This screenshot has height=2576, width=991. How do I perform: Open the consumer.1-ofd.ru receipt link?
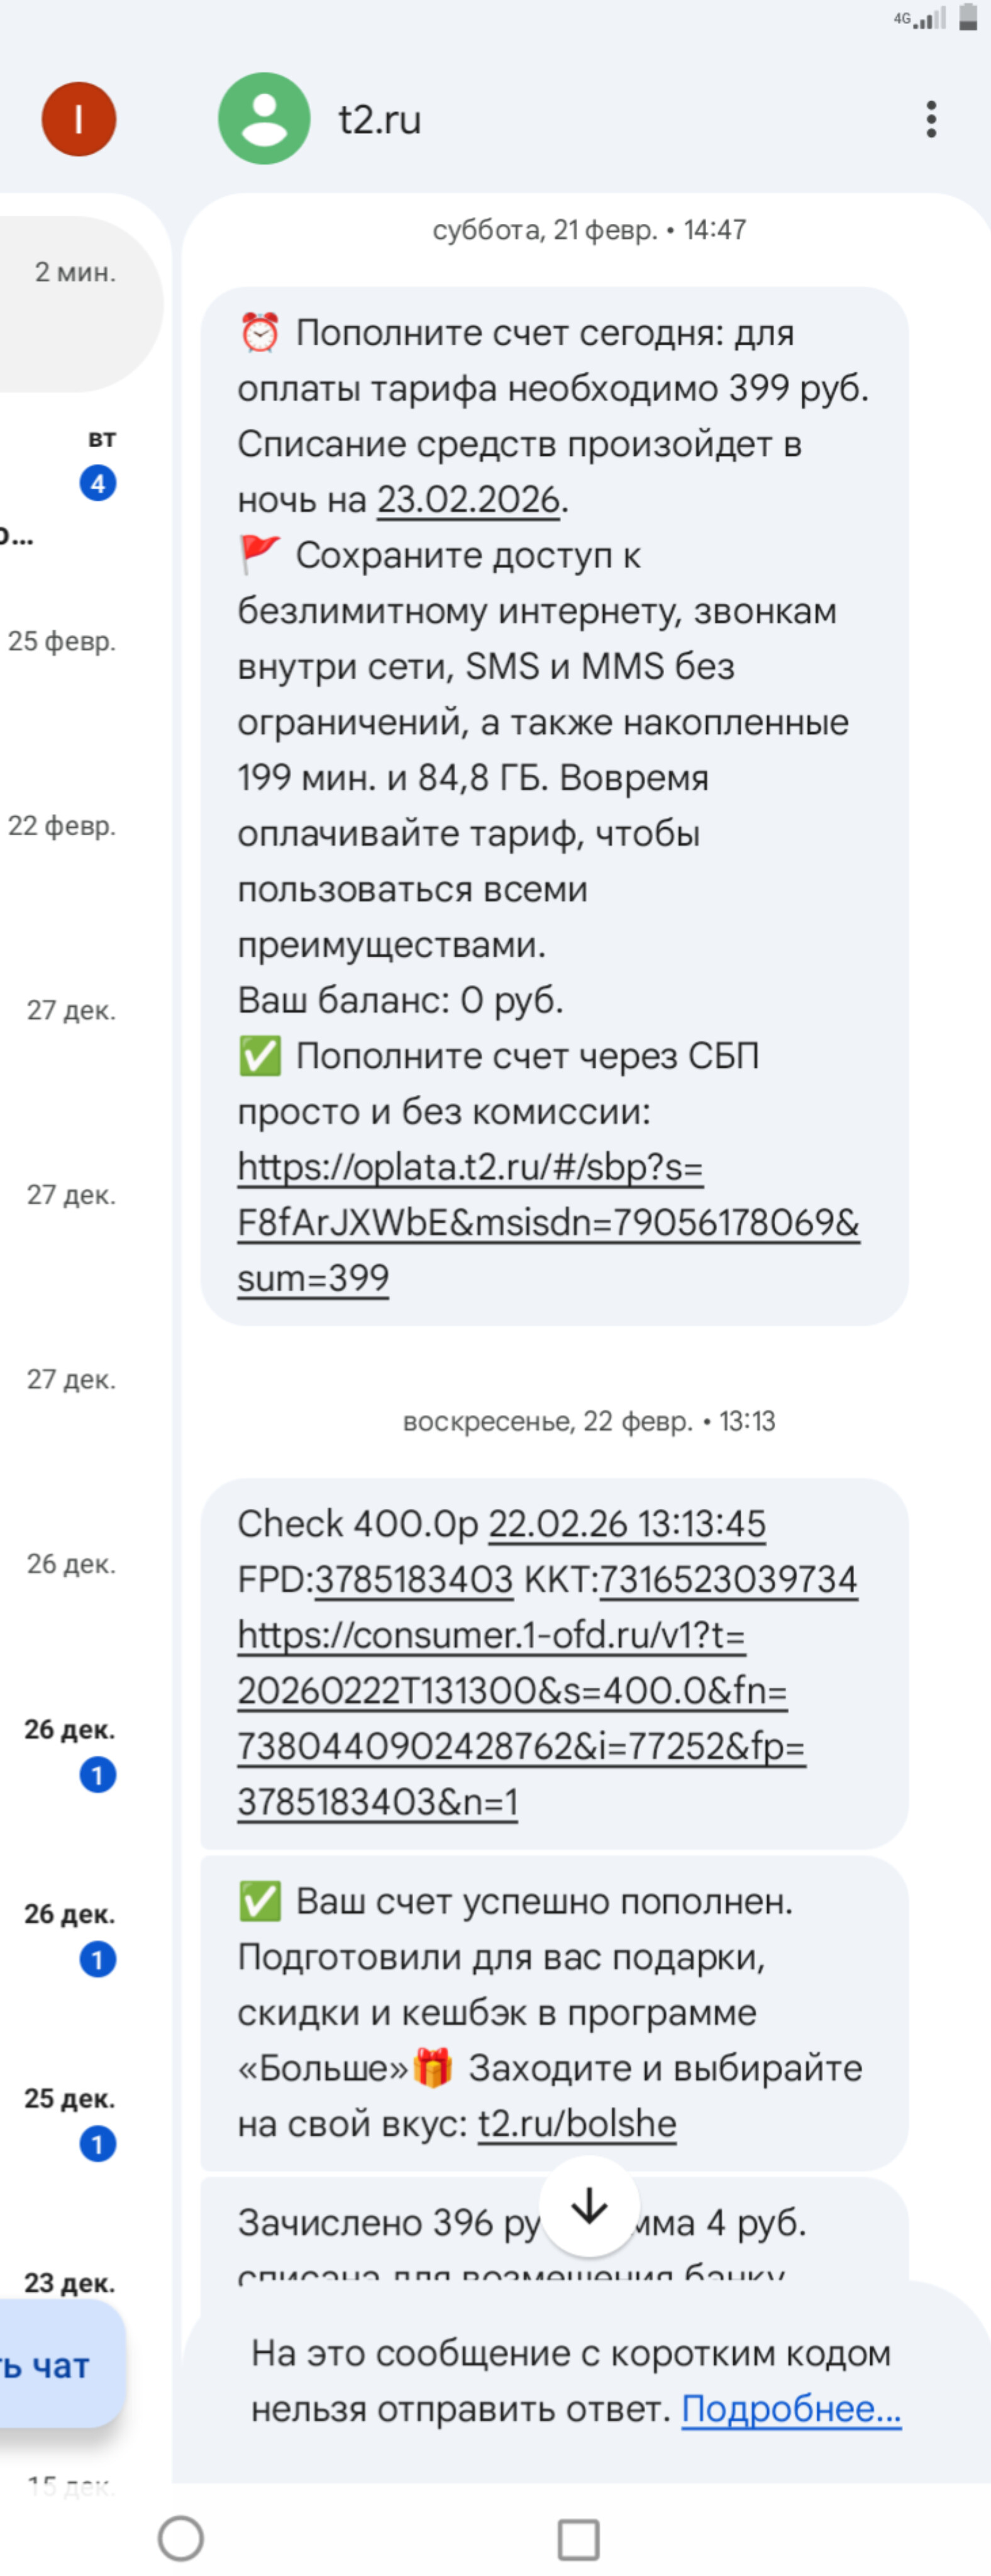520,1718
